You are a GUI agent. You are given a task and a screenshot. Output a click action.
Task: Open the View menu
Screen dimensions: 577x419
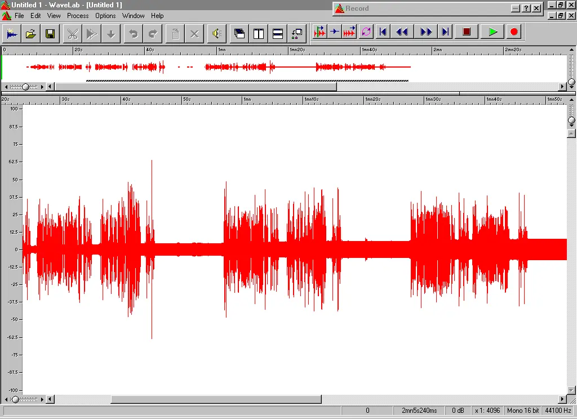pos(54,16)
